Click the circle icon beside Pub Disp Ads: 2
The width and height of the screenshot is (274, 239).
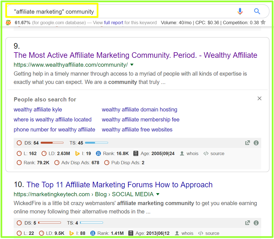107,163
